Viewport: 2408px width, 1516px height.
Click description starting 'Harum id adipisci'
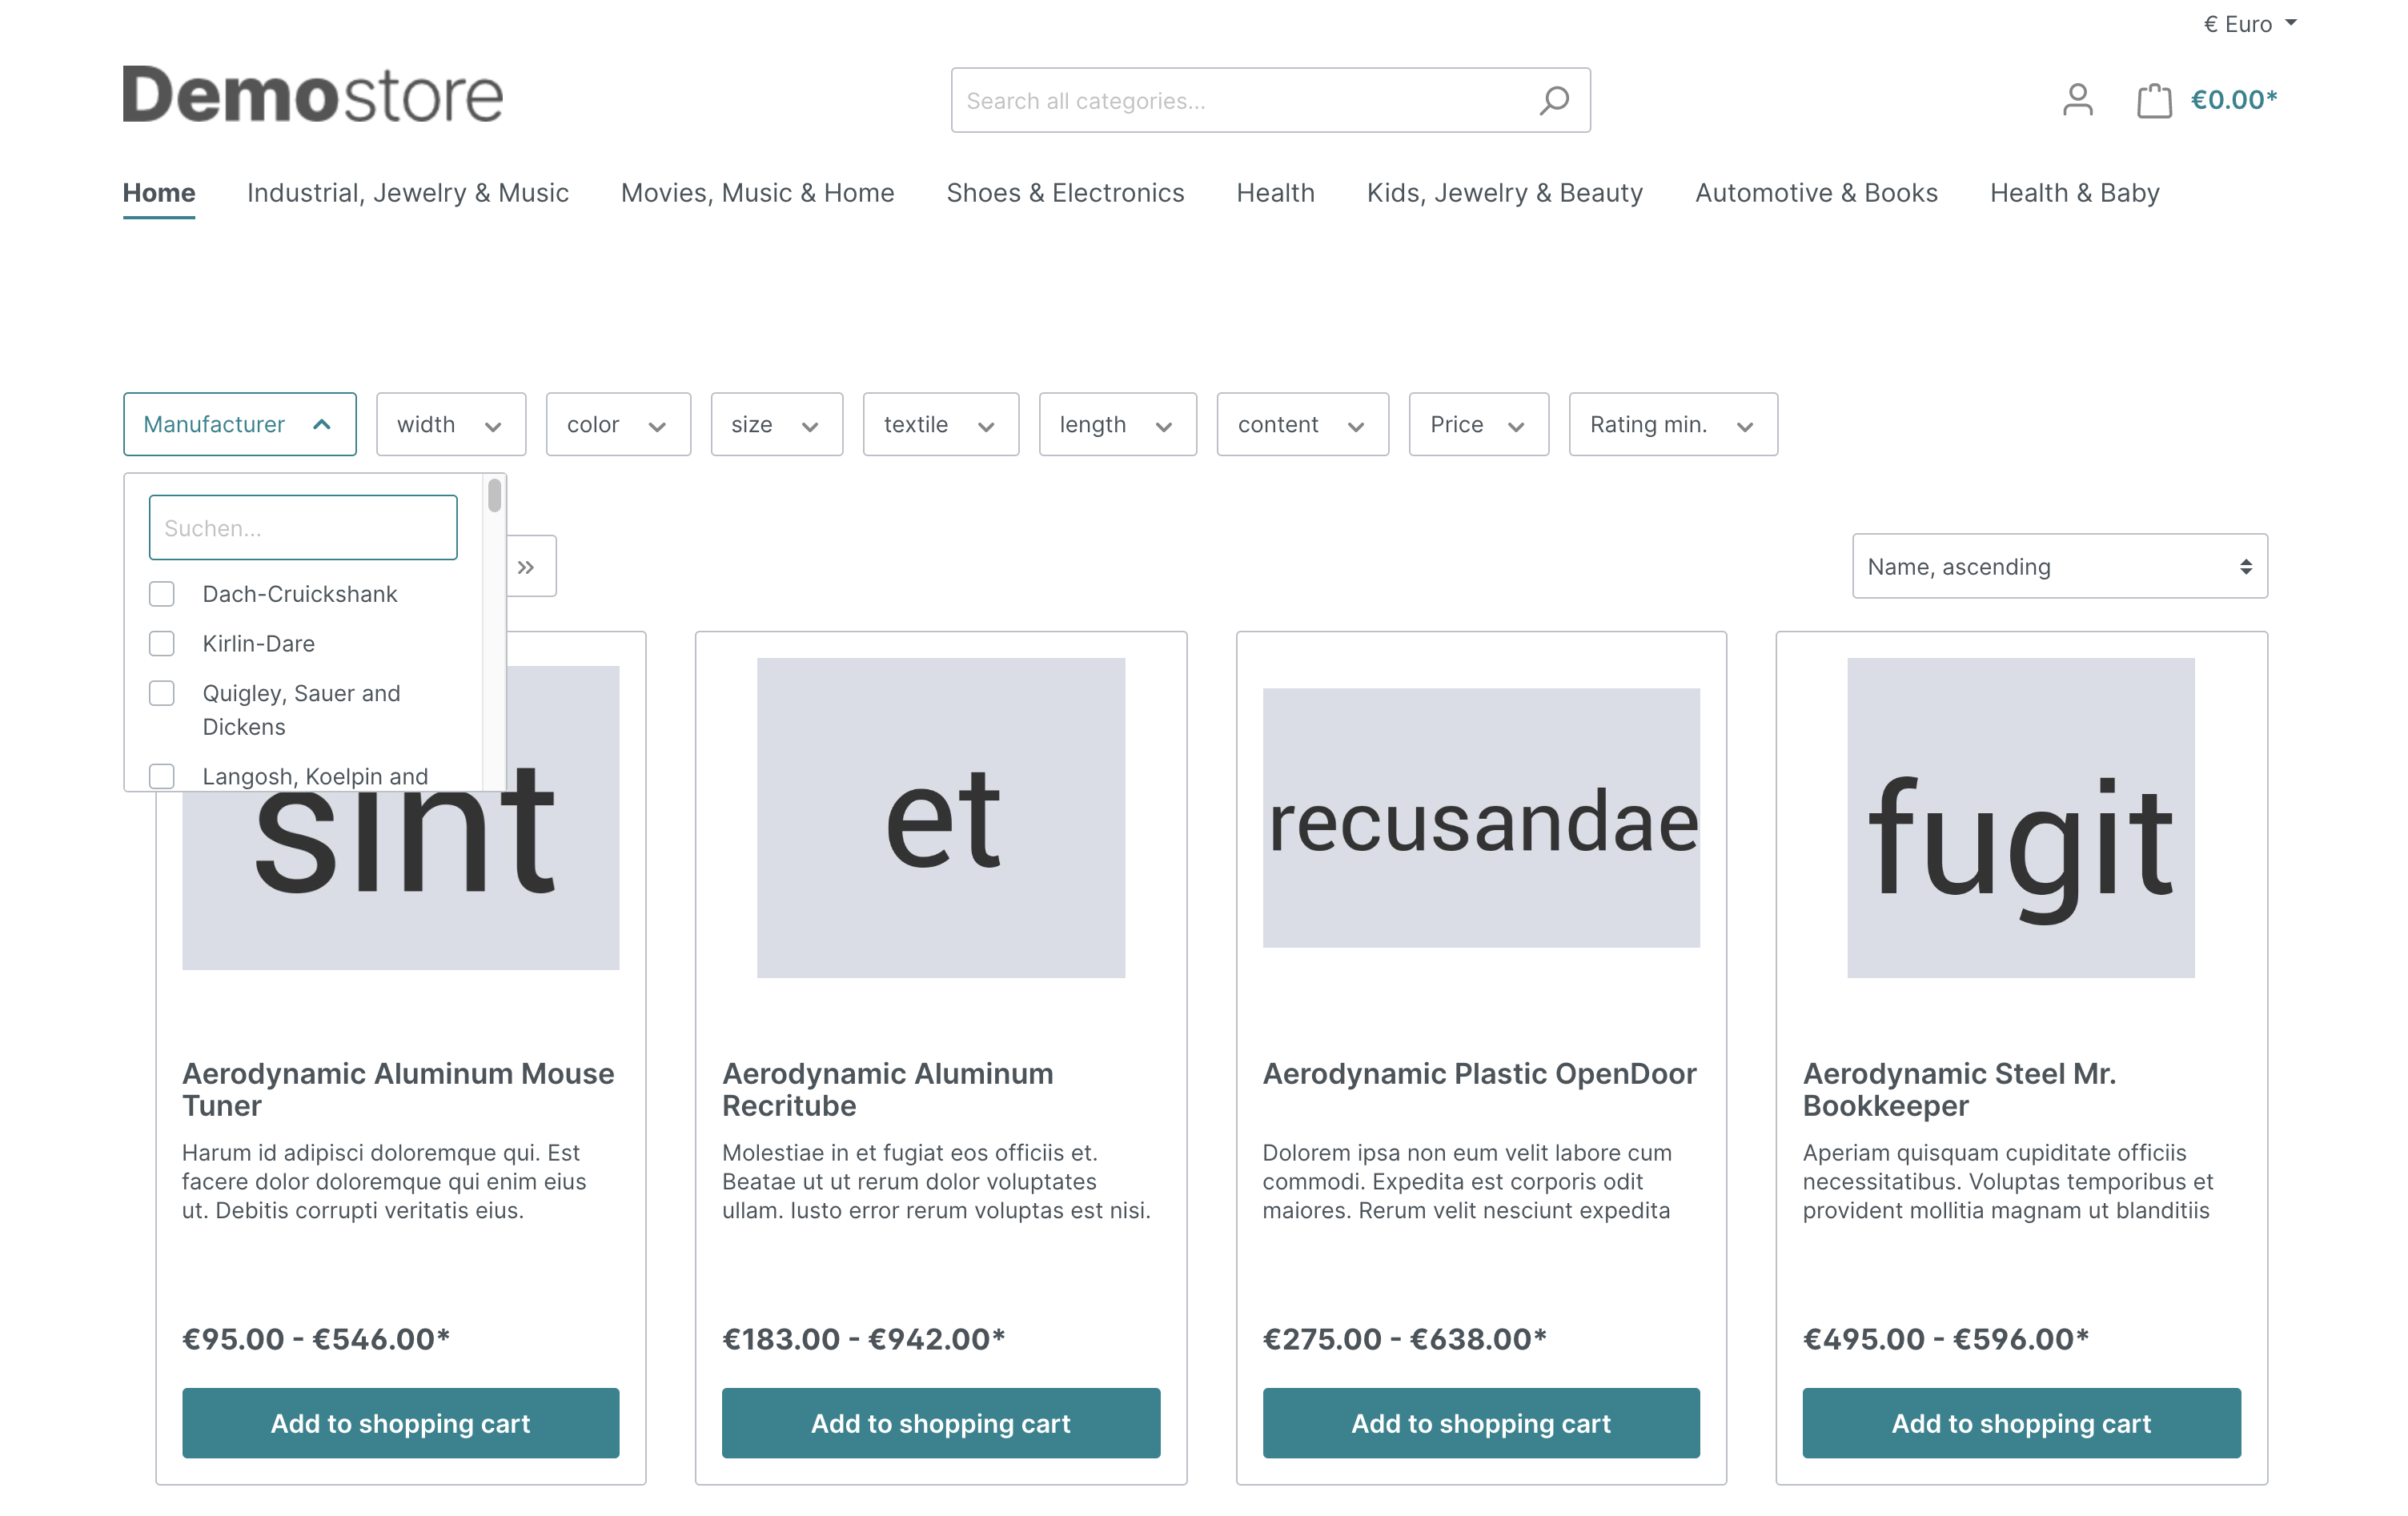[x=384, y=1181]
